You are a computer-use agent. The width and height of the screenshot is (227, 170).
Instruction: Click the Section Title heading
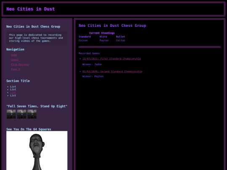click(18, 81)
